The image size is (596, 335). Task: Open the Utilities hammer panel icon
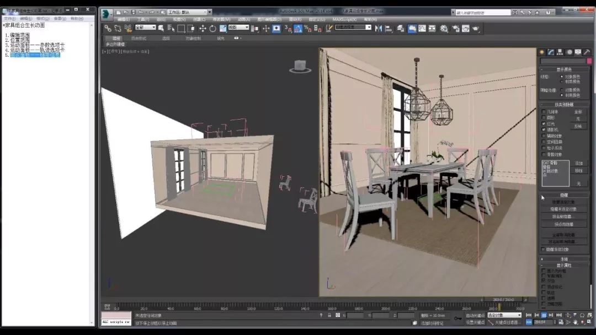[x=587, y=52]
